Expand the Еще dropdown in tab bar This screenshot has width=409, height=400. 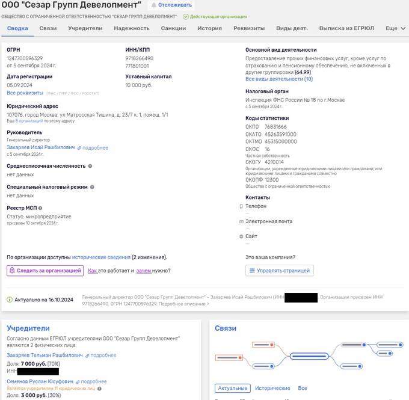coord(395,28)
